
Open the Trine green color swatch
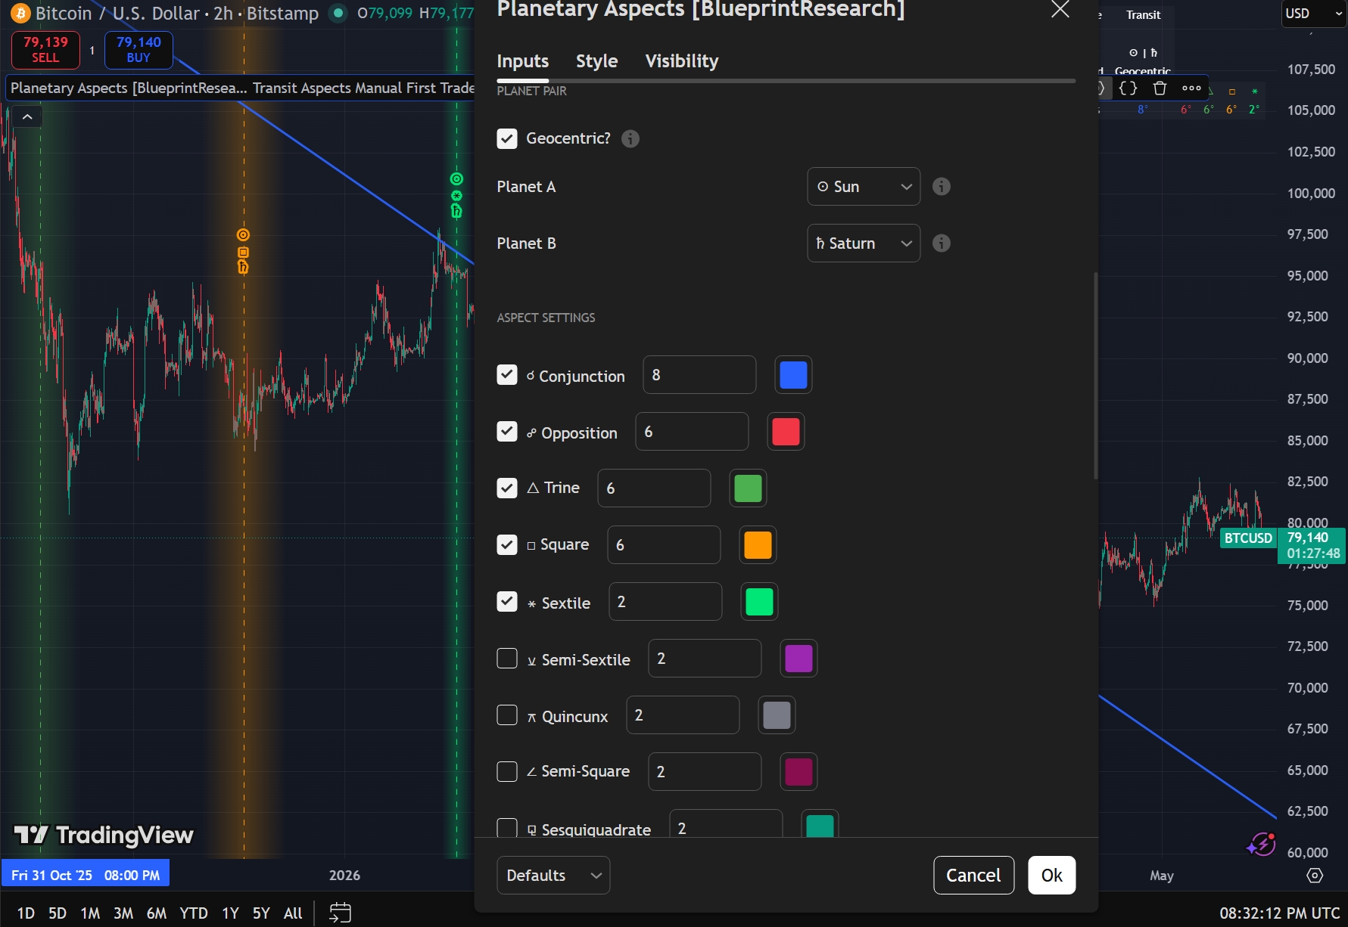tap(748, 488)
